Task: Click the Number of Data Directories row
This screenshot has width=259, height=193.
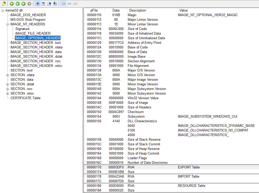Action: click(172, 163)
